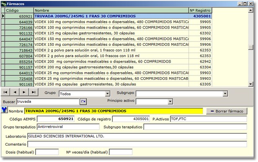The width and height of the screenshot is (258, 162).
Task: Go to the next record
Action: pos(24,92)
